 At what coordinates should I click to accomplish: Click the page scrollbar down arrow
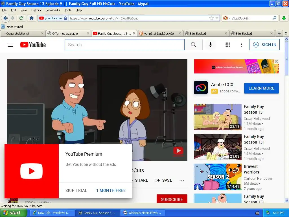tap(286, 201)
